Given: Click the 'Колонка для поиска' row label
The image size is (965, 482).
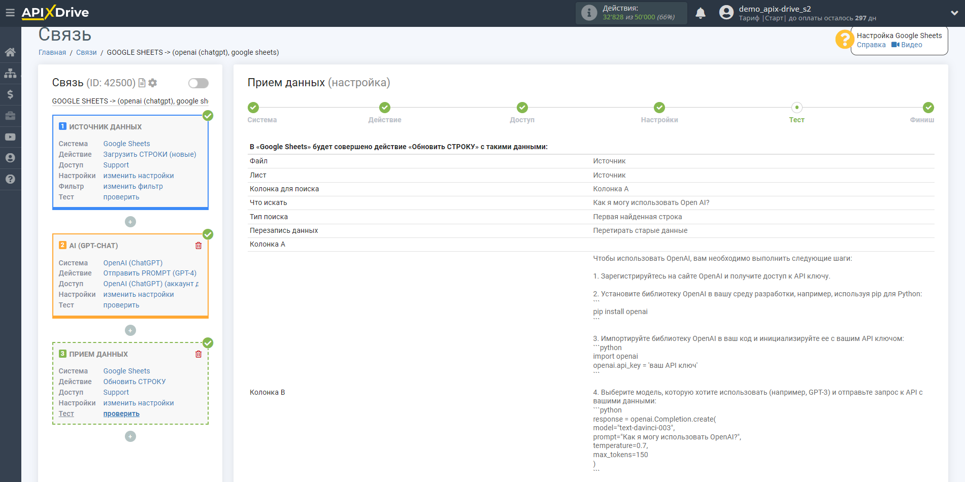Looking at the screenshot, I should [284, 189].
